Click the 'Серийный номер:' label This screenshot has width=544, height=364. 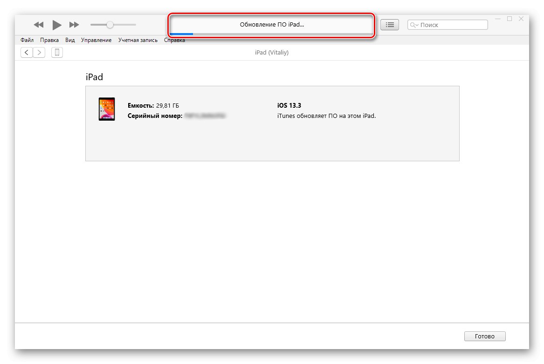[155, 116]
